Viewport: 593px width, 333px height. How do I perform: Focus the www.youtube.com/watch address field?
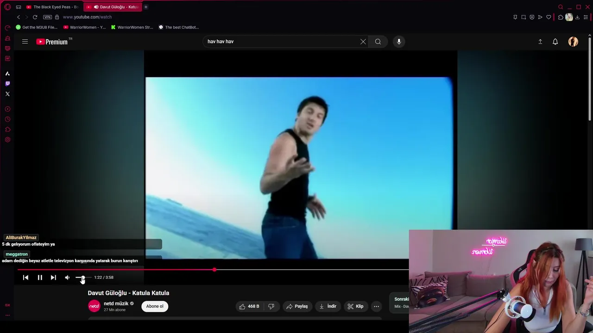(x=87, y=17)
